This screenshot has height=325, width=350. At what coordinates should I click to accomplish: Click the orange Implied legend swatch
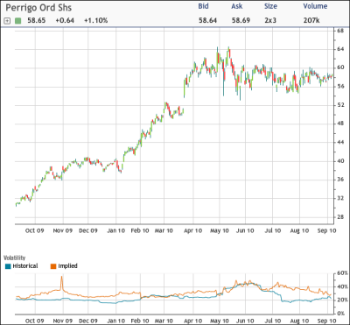click(x=53, y=266)
